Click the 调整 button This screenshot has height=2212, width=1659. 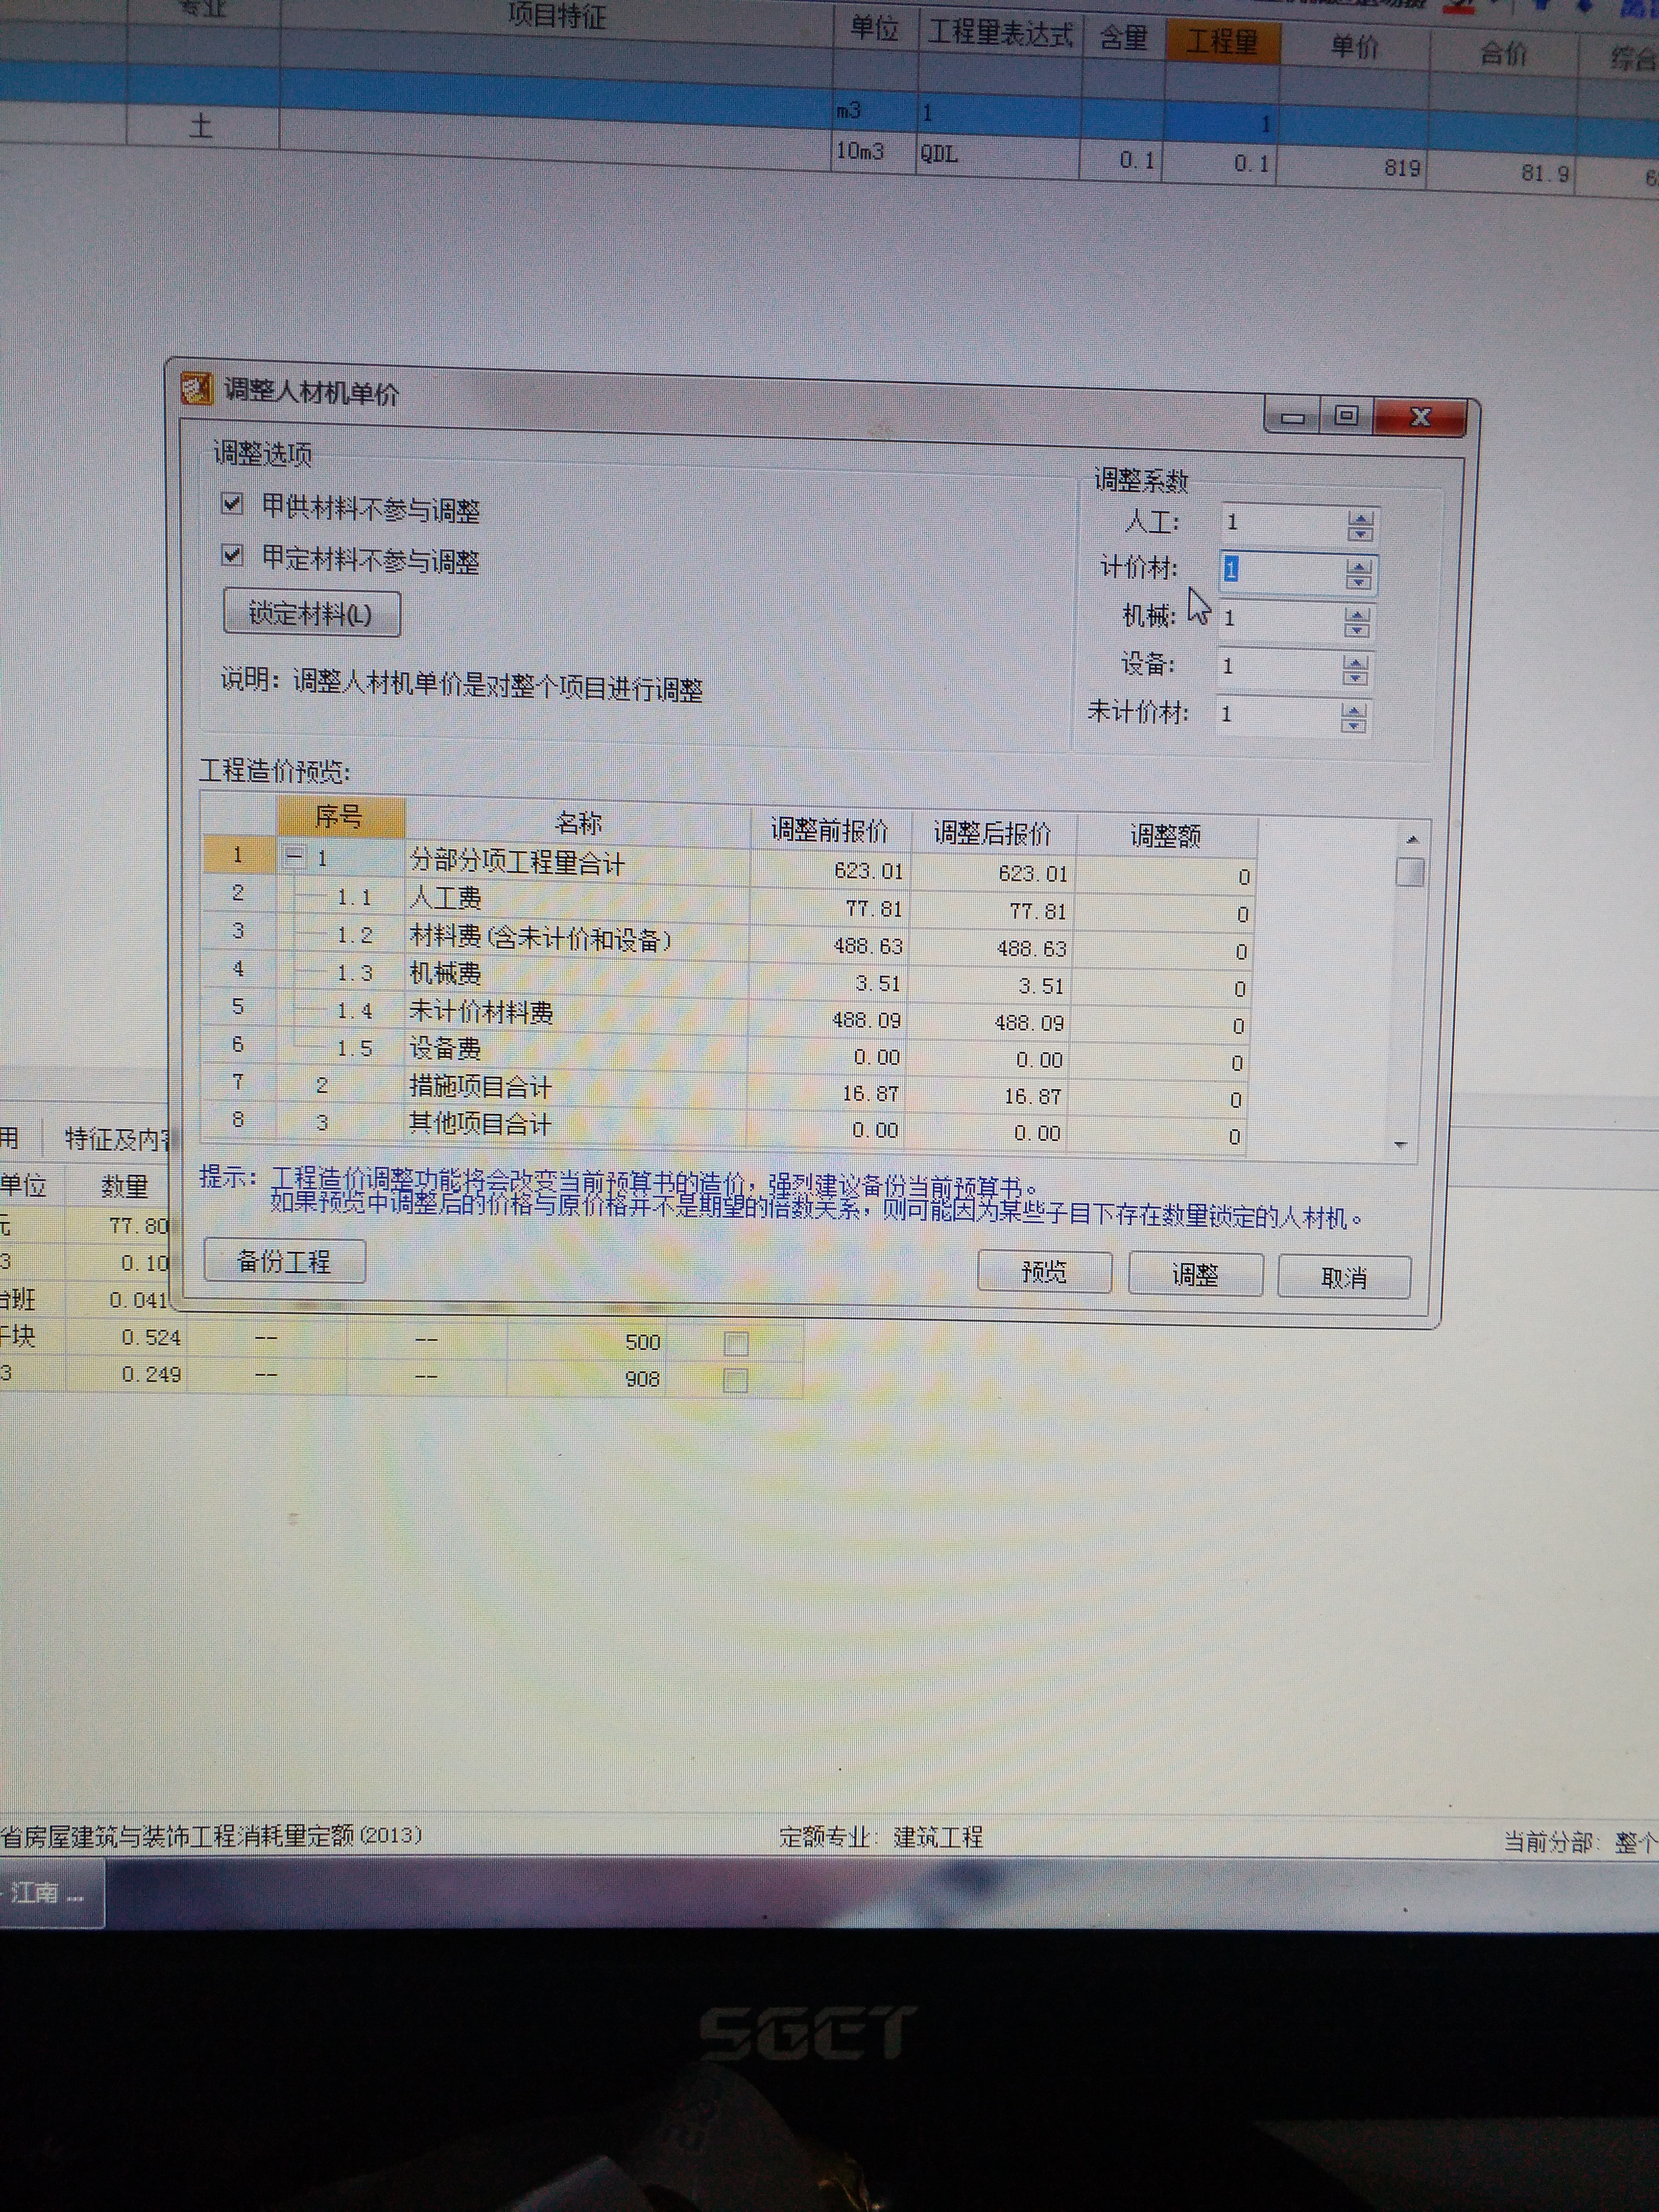click(1195, 1274)
